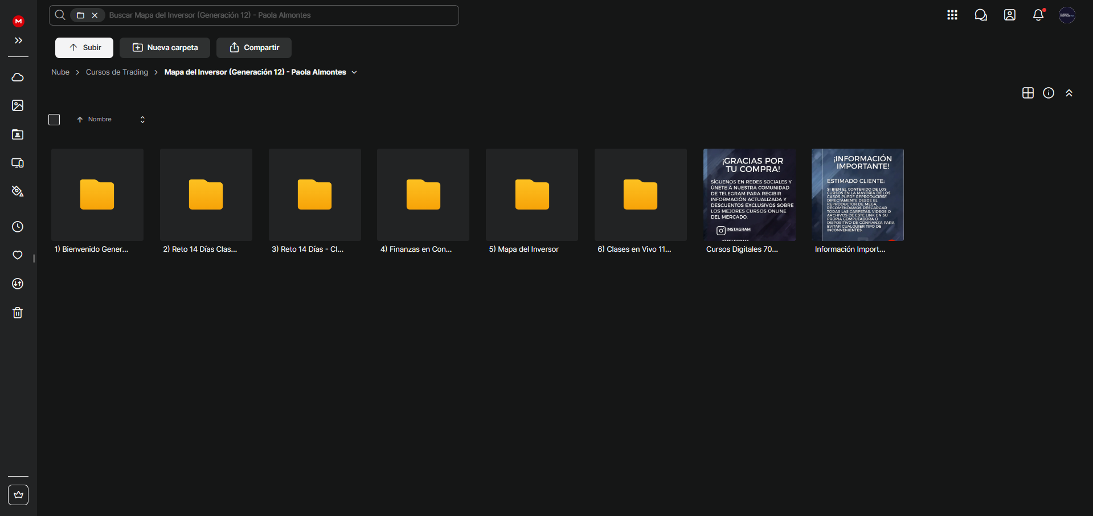Viewport: 1093px width, 516px height.
Task: Open notifications bell icon
Action: (1038, 15)
